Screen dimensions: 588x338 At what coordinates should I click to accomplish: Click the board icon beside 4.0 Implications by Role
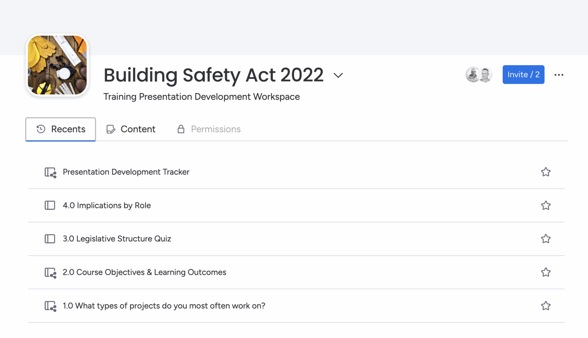[x=50, y=205]
